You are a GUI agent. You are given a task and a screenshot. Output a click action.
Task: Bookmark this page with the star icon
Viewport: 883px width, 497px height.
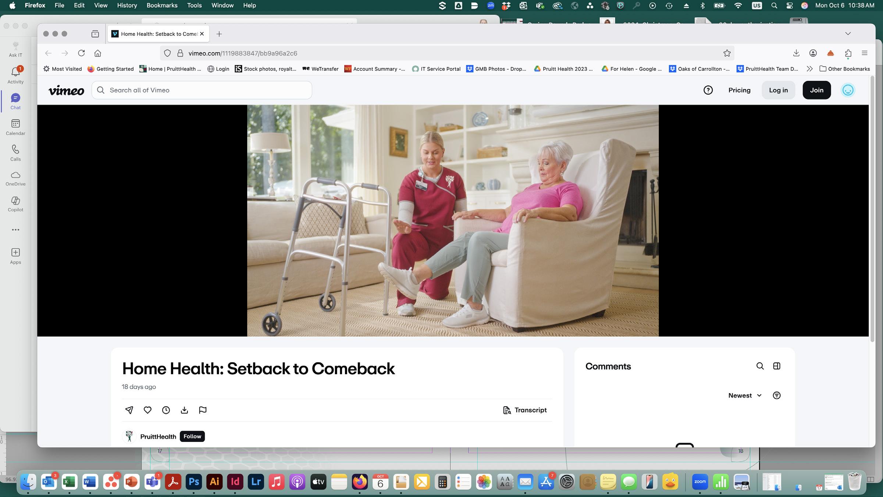[x=727, y=53]
